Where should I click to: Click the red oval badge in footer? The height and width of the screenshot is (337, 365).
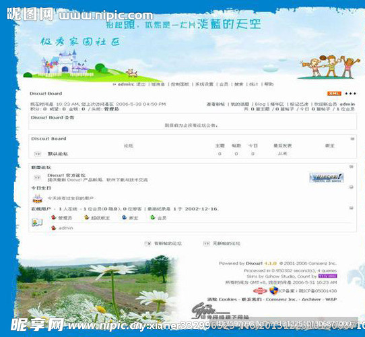260,291
